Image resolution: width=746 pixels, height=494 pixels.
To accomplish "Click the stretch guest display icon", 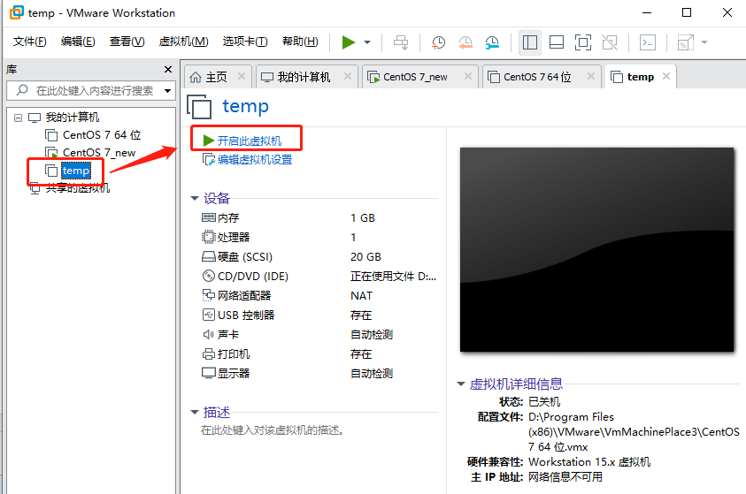I will point(685,42).
